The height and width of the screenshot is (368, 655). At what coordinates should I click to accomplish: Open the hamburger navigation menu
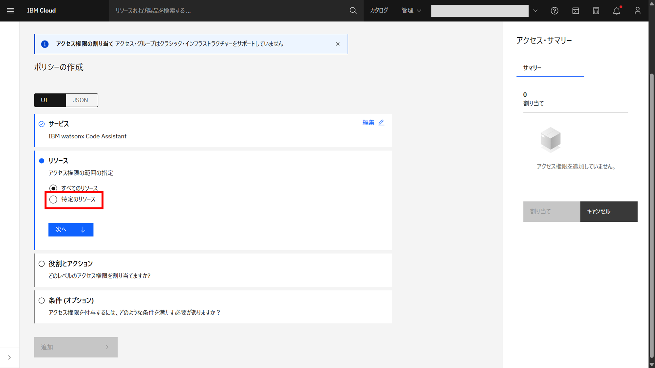[x=10, y=11]
